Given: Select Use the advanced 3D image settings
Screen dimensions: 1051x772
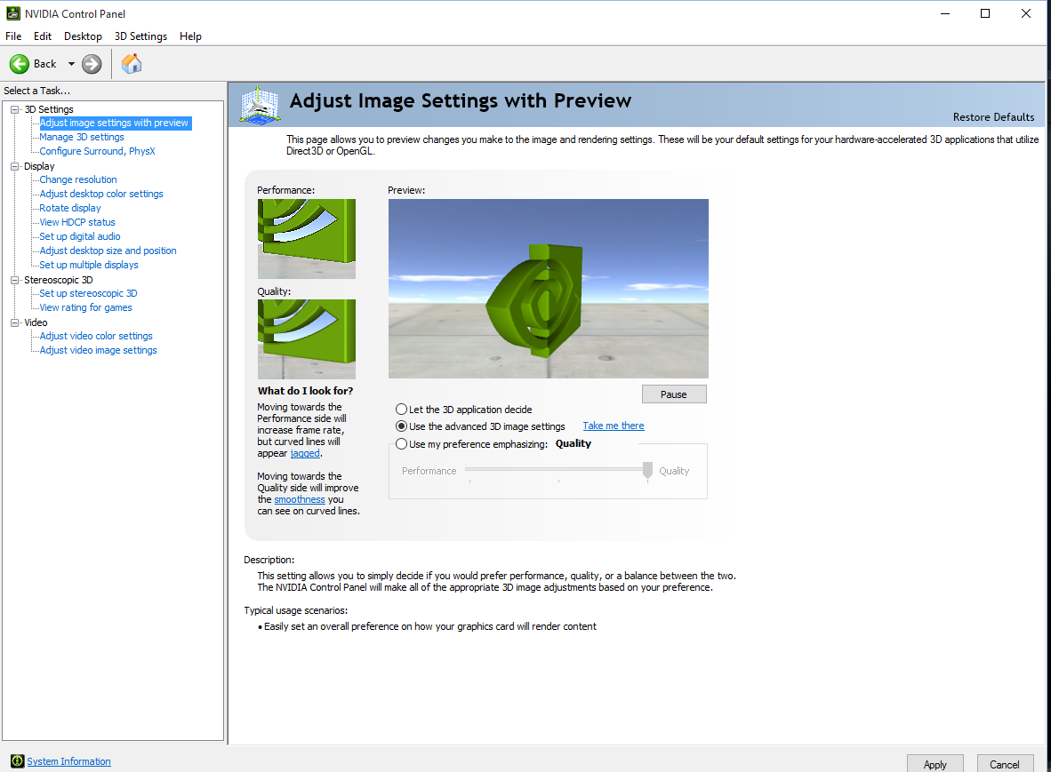Looking at the screenshot, I should 402,426.
